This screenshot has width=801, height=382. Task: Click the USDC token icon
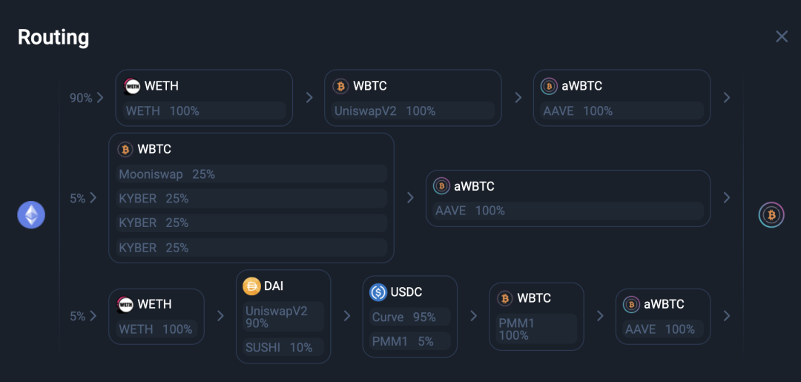click(378, 293)
